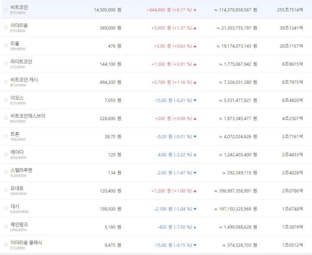Star Ethereum ETH/KRW as favorite
The width and height of the screenshot is (312, 255).
pos(6,28)
